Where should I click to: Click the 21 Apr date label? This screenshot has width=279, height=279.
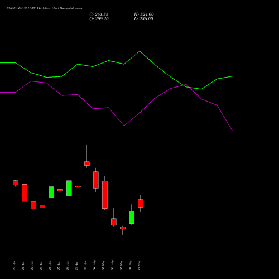point(23,266)
